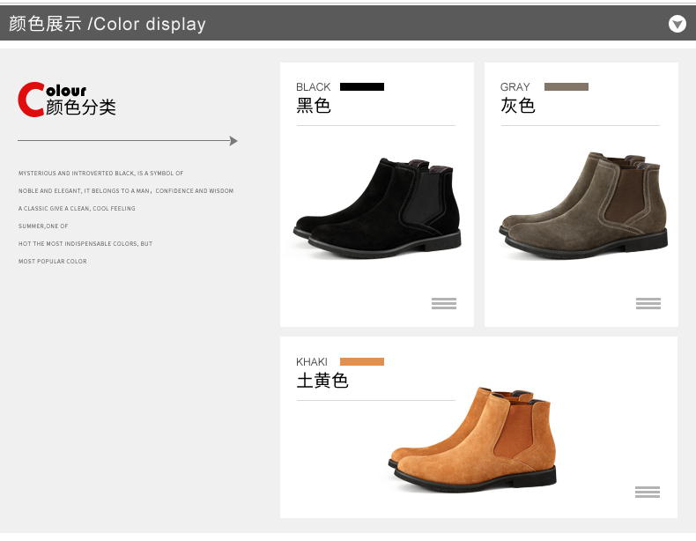Click the red C Colour logo
This screenshot has height=541, width=696.
[x=32, y=100]
